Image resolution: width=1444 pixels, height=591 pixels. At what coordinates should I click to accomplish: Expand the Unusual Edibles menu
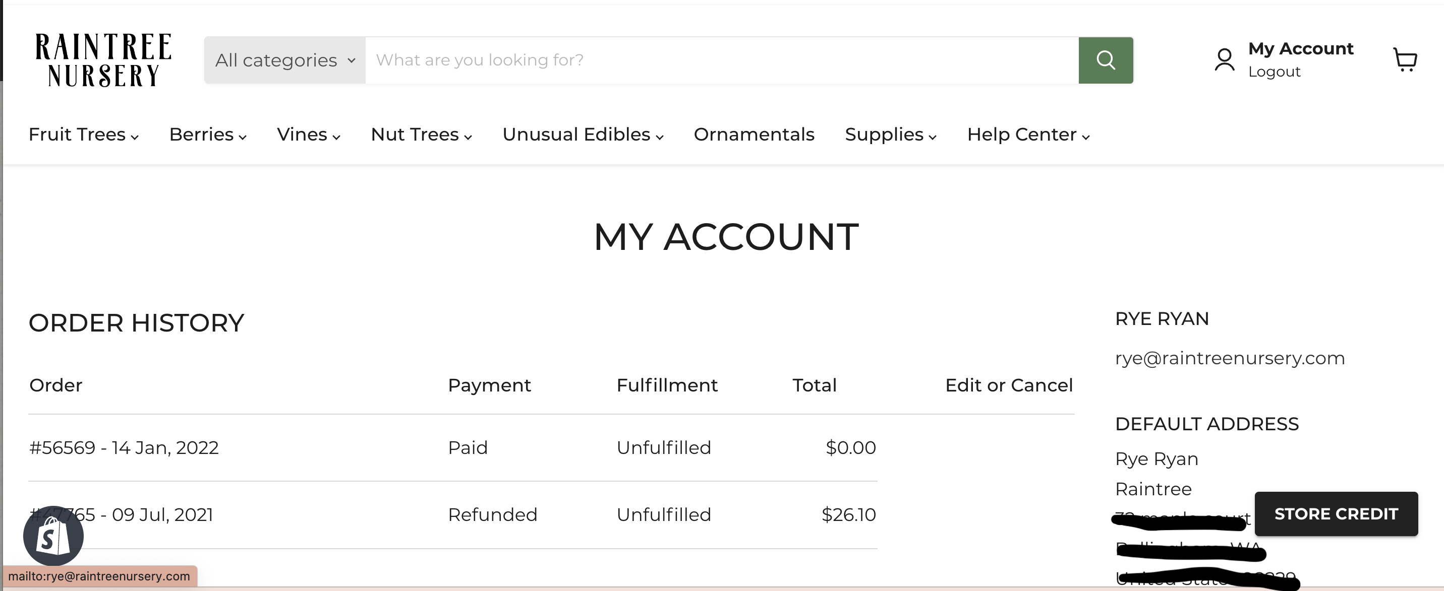click(583, 135)
